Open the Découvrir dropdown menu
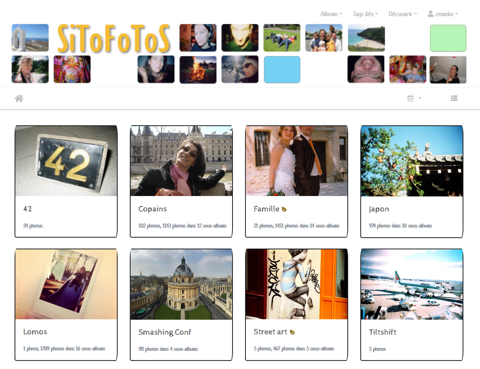 [402, 14]
